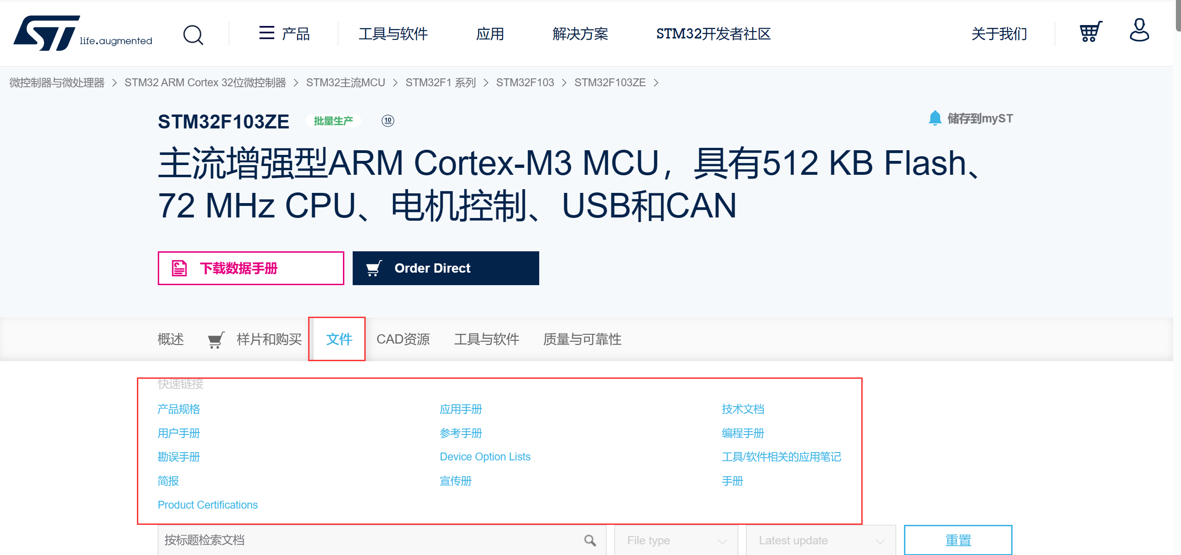Image resolution: width=1181 pixels, height=555 pixels.
Task: Click the 10-year longevity badge icon
Action: [388, 121]
